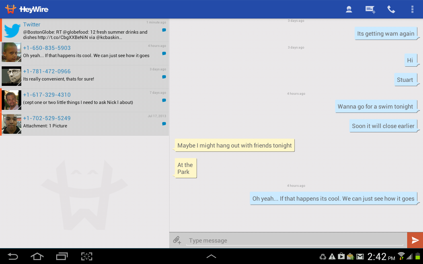The image size is (423, 264).
Task: Click the Type message input field
Action: click(x=295, y=241)
